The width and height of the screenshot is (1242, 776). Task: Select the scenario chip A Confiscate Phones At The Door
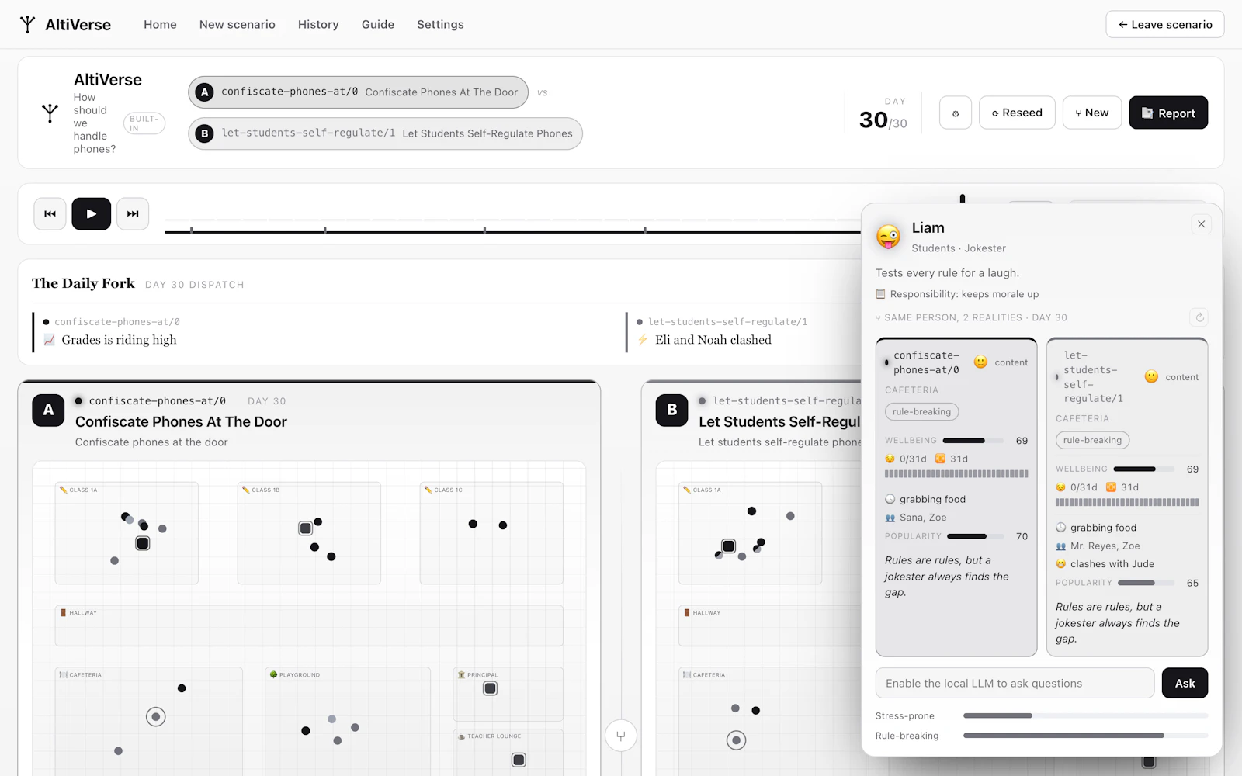[358, 92]
